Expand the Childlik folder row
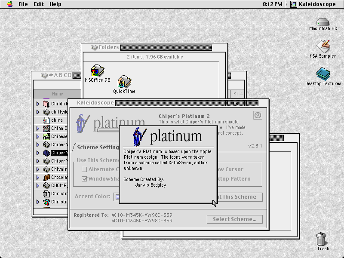The width and height of the screenshot is (344, 258). click(38, 104)
